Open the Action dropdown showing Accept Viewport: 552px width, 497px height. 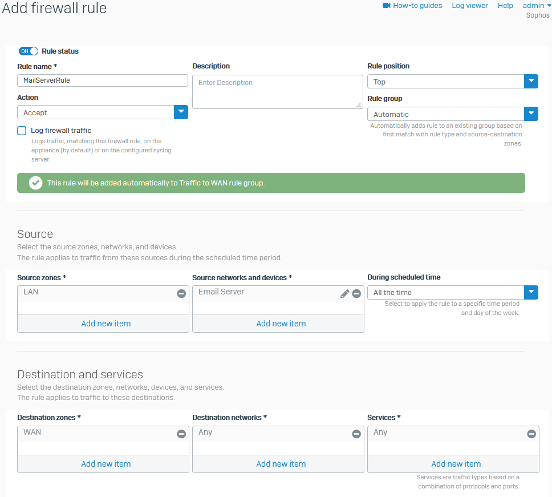[x=181, y=112]
